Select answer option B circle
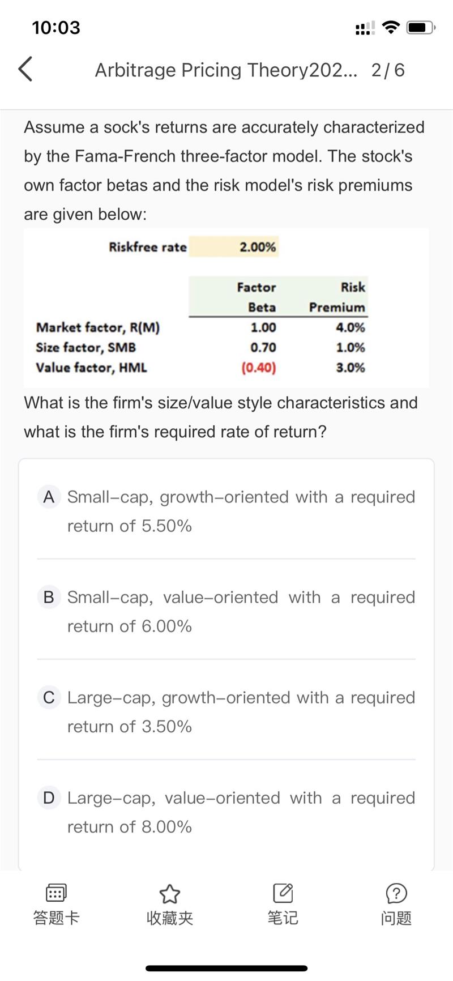This screenshot has height=981, width=453. tap(49, 597)
